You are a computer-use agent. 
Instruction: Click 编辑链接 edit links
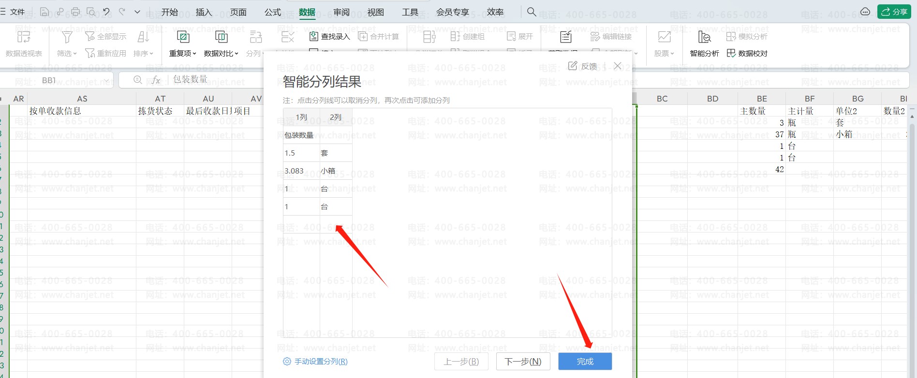(x=611, y=36)
